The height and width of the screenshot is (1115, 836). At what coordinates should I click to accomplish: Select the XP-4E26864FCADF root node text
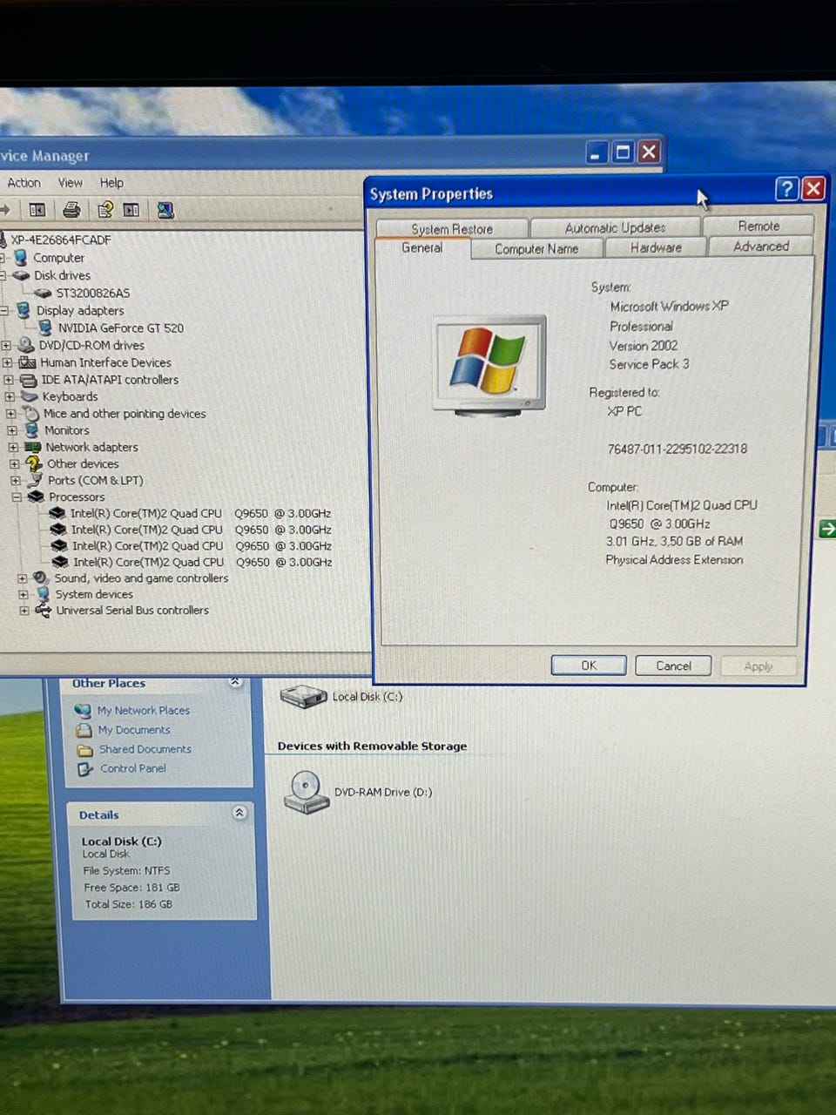61,240
